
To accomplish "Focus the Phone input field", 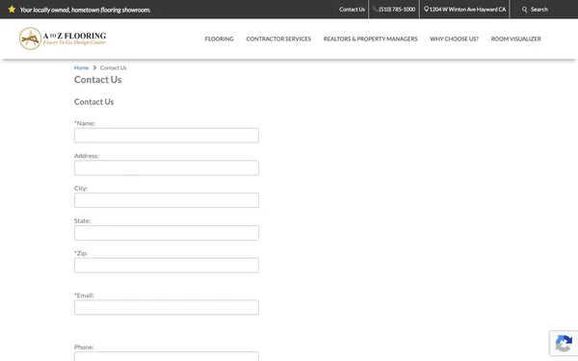I will [x=167, y=356].
